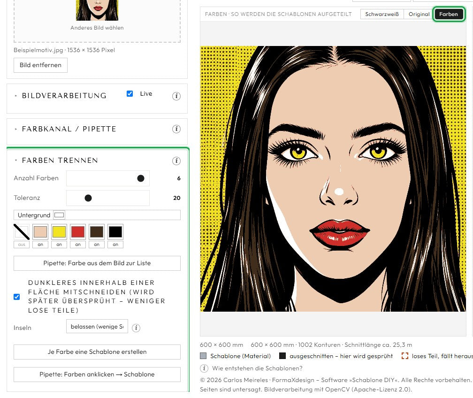
Task: Toggle 'an' under the yellow swatch
Action: 59,245
